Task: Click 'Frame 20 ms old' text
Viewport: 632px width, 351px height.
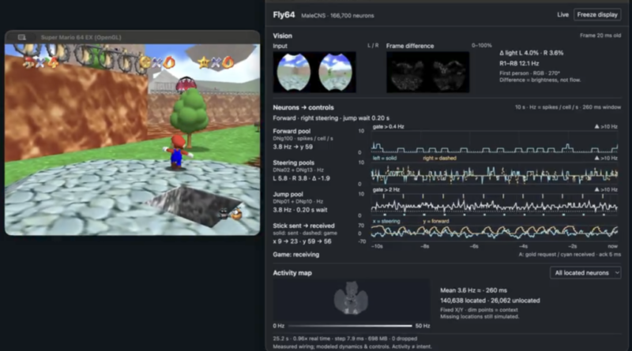Action: (600, 35)
